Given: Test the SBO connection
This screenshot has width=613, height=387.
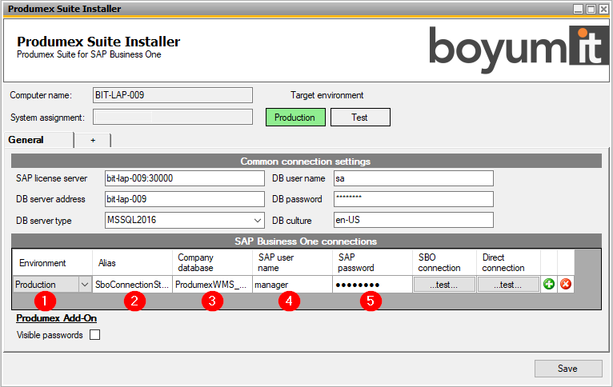Looking at the screenshot, I should (x=444, y=285).
